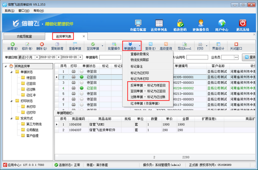
Task: Click product row 信管飞送货单软件
Action: [x=155, y=130]
